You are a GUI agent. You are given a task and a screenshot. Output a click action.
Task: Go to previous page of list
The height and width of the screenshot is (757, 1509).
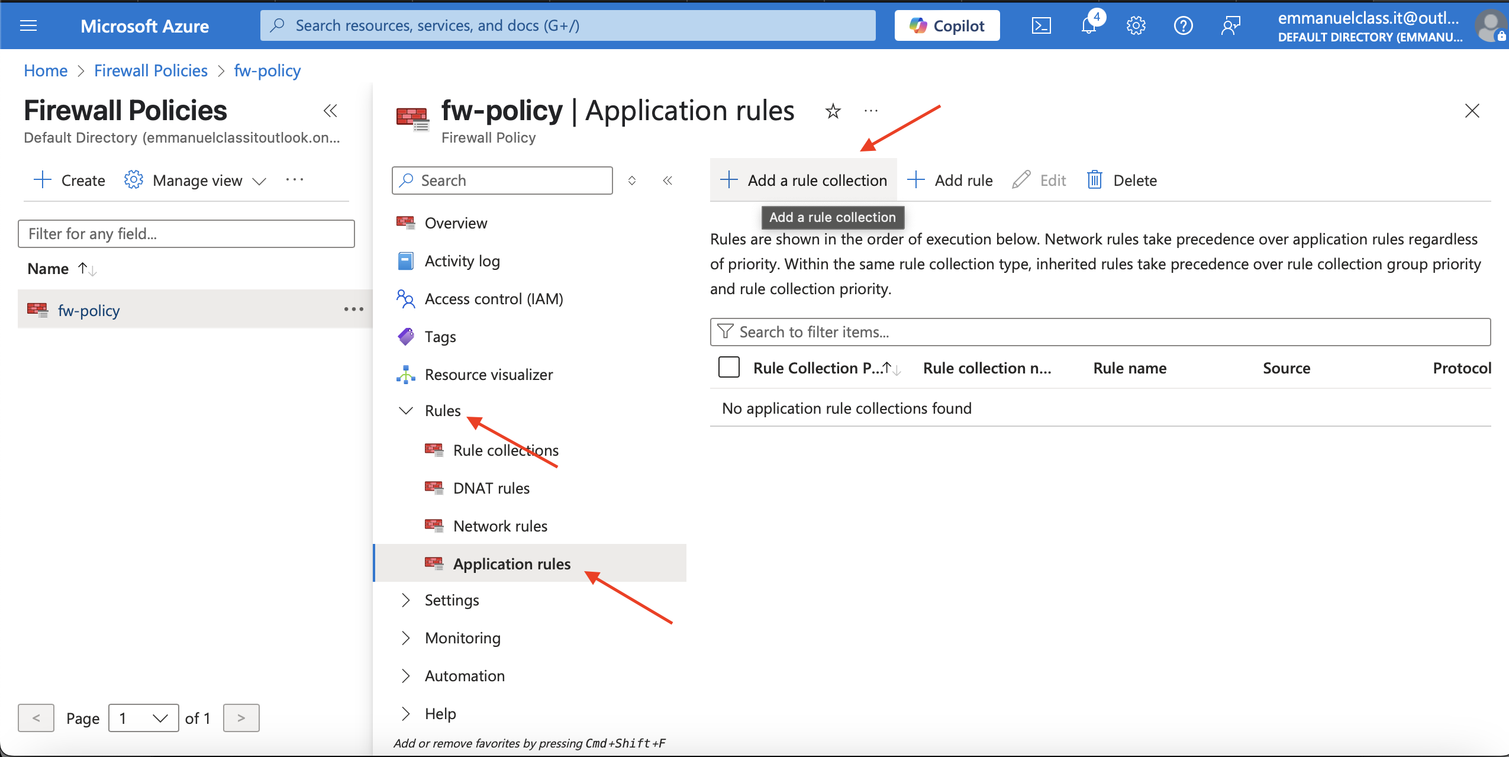[x=36, y=718]
